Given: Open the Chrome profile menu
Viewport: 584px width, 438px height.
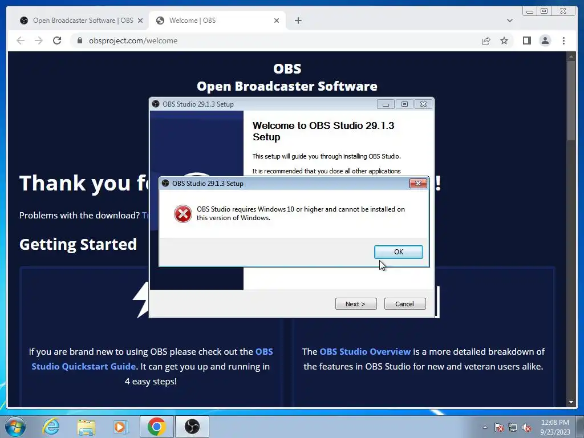Looking at the screenshot, I should point(545,40).
